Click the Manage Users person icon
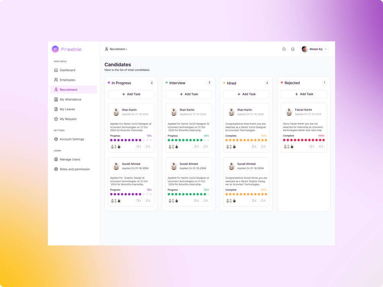The image size is (383, 287). (x=56, y=159)
